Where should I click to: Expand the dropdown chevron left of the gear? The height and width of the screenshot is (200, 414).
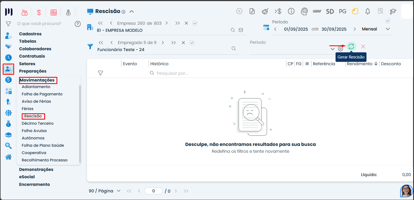[x=333, y=49]
